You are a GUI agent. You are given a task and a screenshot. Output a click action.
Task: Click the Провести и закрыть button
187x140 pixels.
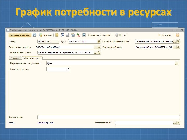20,35
